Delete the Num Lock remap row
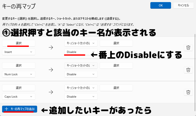The width and height of the screenshot is (196, 116). (188, 70)
